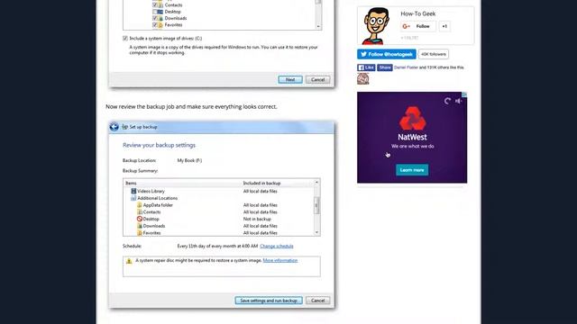Screen dimensions: 577x324
Task: Click Cancel in Review backup dialog
Action: (317, 301)
